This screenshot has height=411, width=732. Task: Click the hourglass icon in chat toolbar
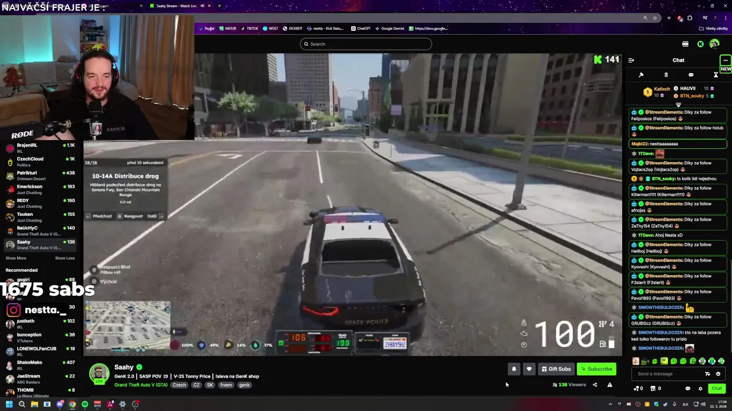(715, 75)
